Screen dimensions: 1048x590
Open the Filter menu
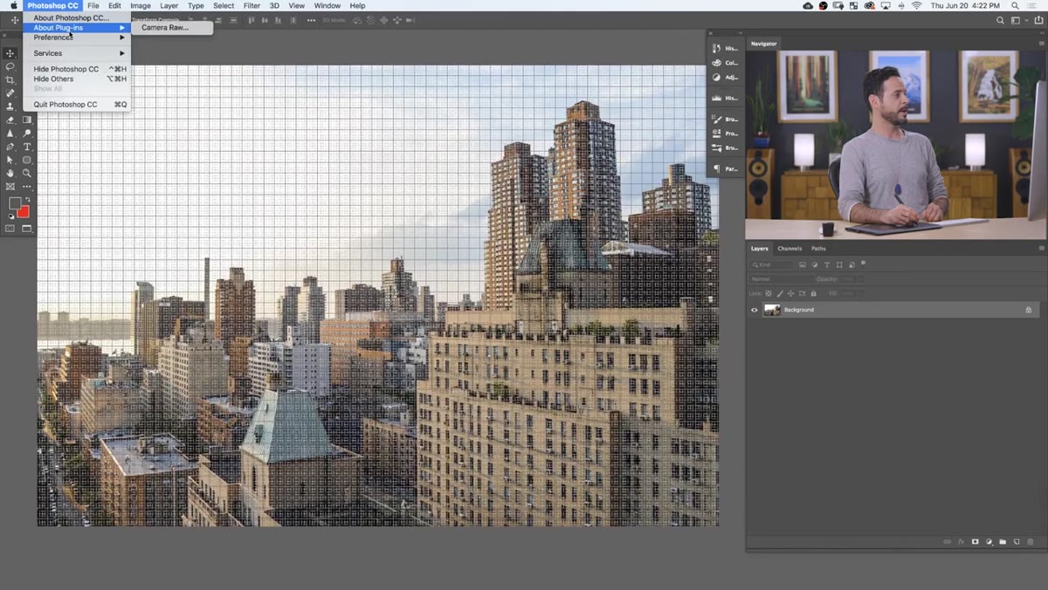click(252, 5)
